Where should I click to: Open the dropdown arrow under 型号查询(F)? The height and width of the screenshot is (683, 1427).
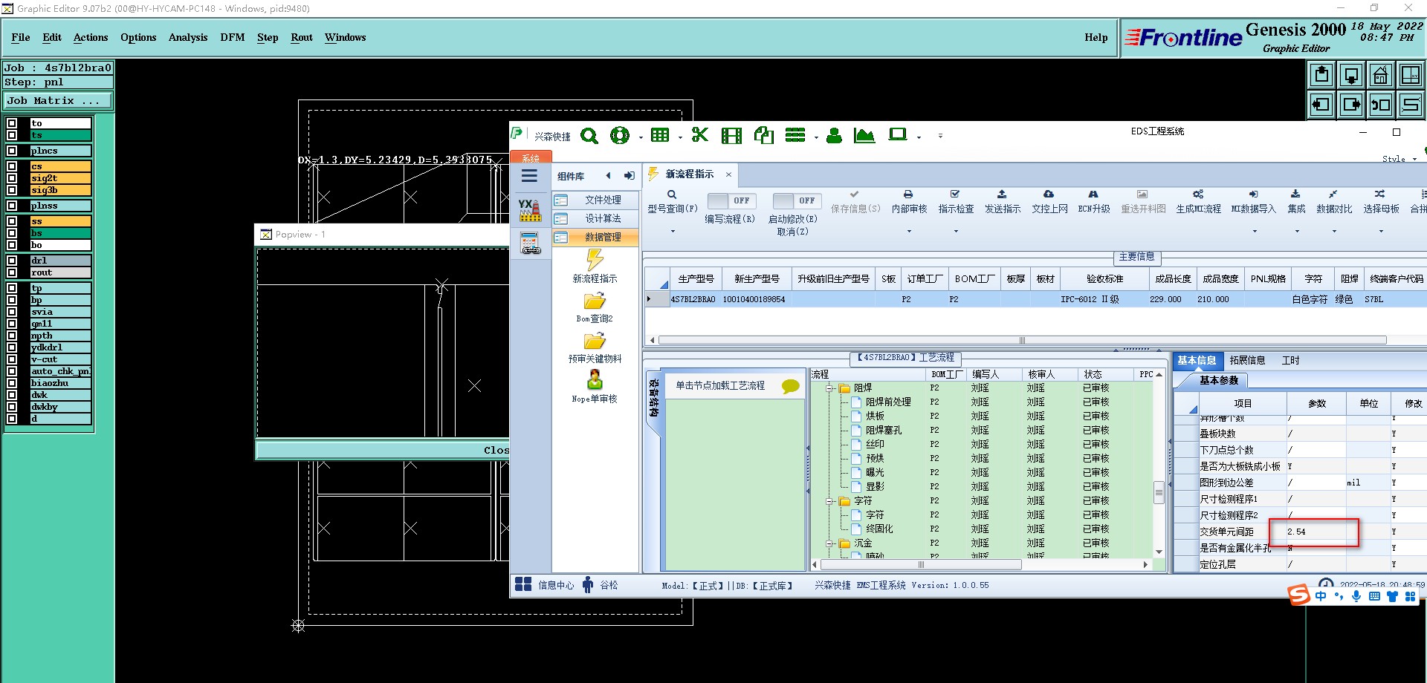pyautogui.click(x=673, y=232)
